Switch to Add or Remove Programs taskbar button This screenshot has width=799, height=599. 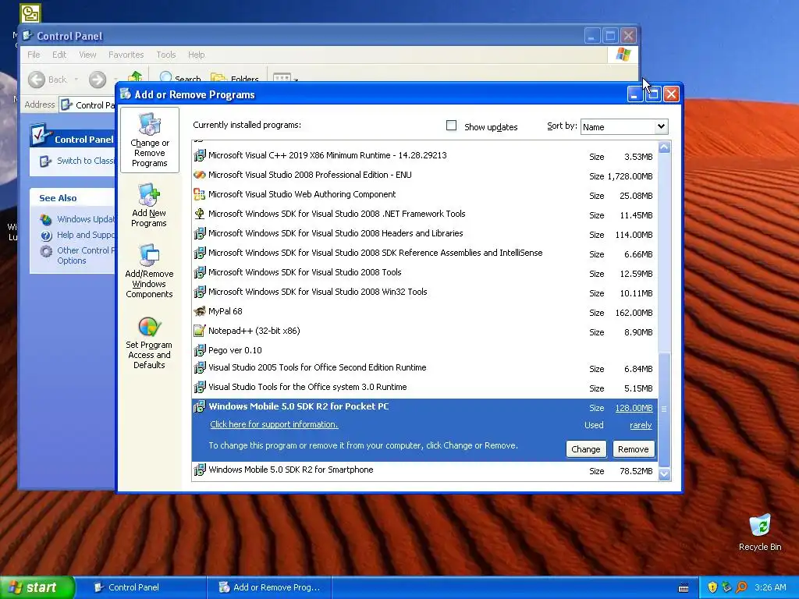click(269, 587)
